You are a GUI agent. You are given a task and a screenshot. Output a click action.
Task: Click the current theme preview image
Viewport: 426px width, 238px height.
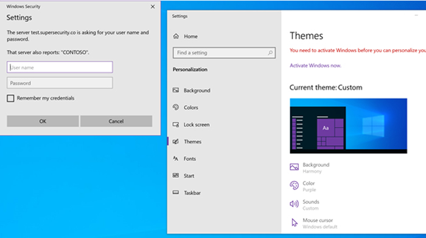coord(348,126)
